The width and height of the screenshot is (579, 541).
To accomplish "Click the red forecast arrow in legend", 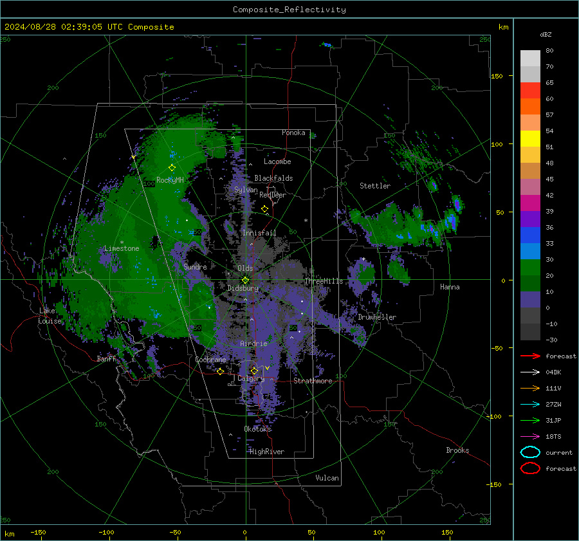I will [530, 356].
